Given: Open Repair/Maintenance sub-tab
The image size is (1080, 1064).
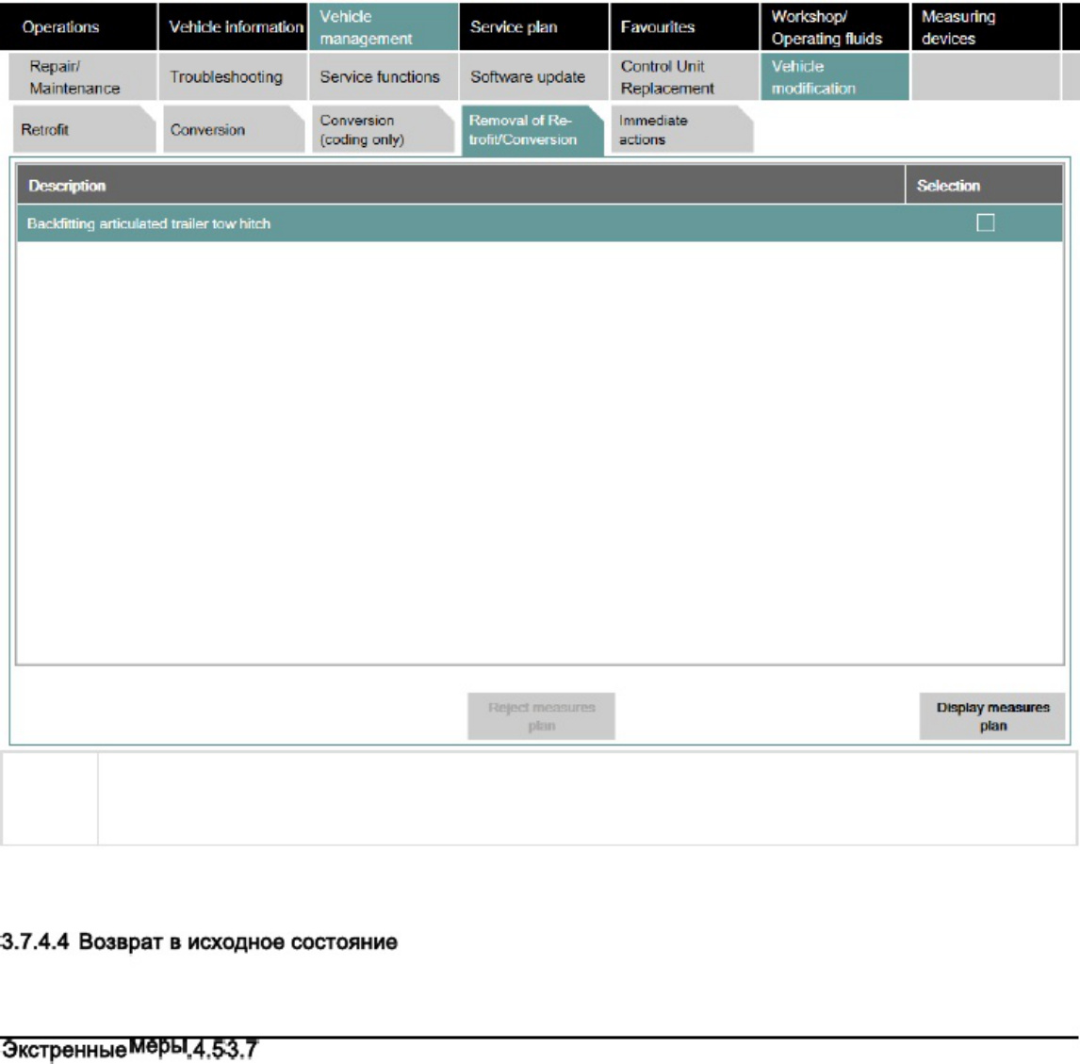Looking at the screenshot, I should [x=83, y=77].
